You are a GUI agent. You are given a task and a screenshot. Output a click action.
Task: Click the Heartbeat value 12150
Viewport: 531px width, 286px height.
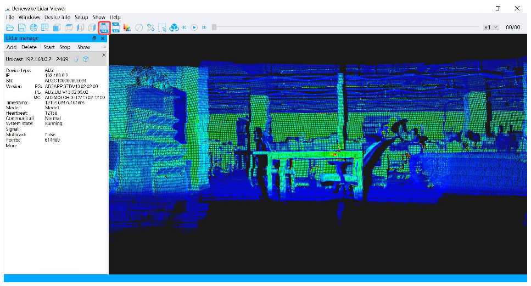51,113
